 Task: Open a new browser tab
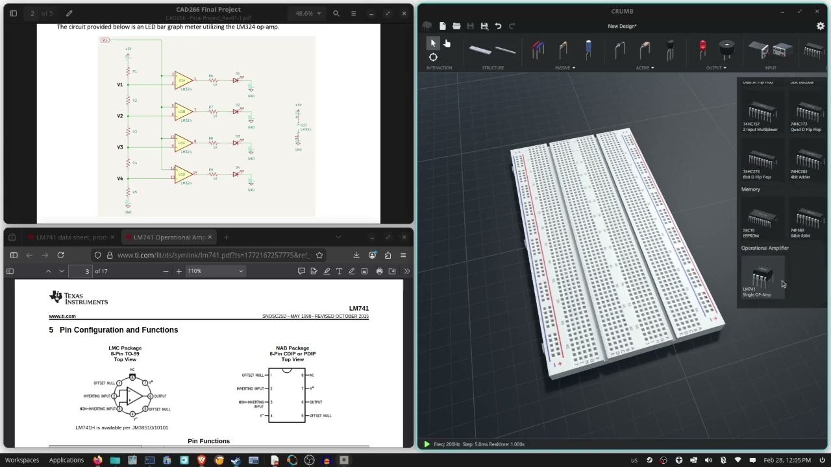226,237
